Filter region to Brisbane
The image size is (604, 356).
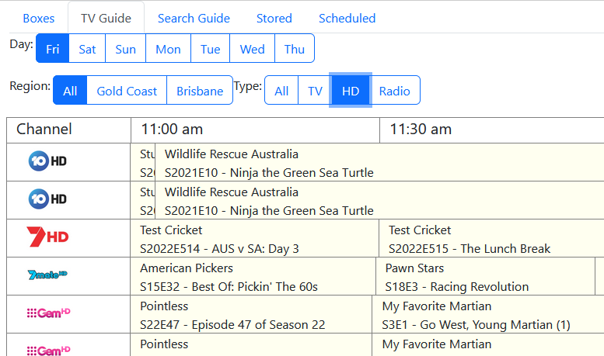200,90
